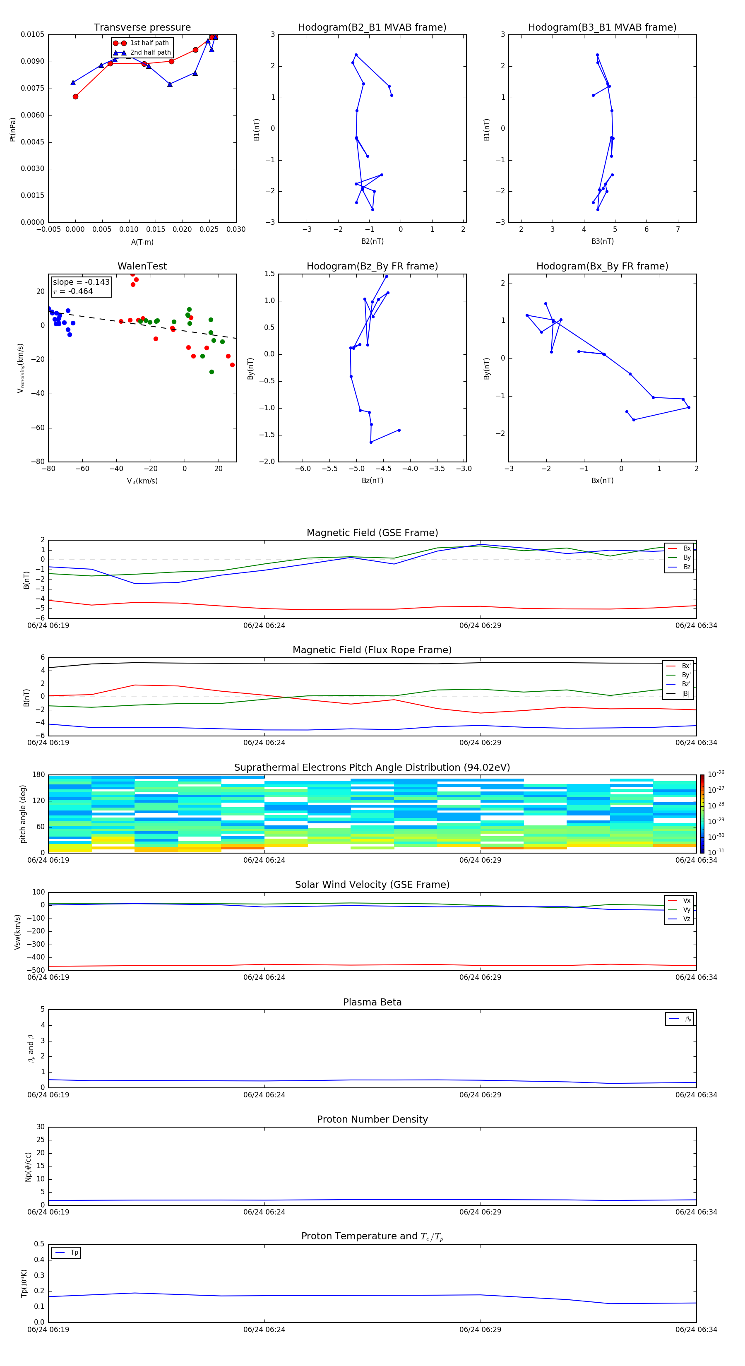Click 'Vz' in solar wind velocity legend

[x=687, y=919]
